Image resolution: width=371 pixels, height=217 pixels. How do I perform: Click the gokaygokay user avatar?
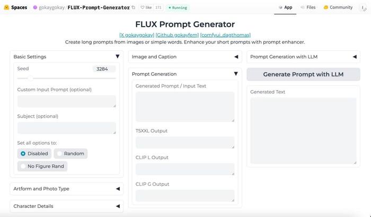coord(35,7)
